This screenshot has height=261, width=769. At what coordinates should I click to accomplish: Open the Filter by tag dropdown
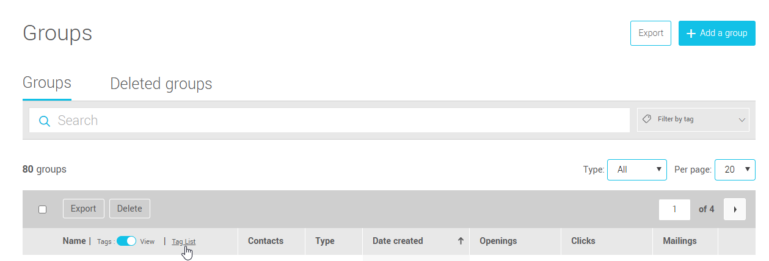click(x=693, y=120)
